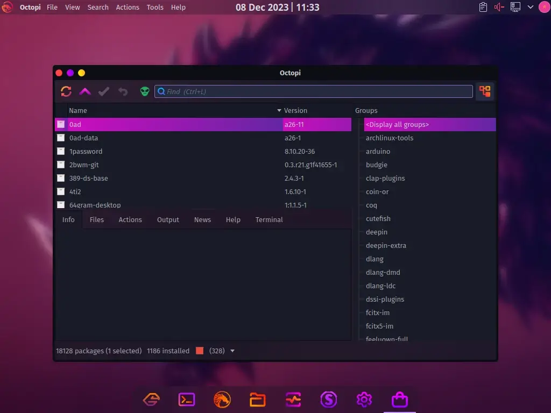Open the Search menu
This screenshot has height=413, width=551.
pyautogui.click(x=98, y=7)
